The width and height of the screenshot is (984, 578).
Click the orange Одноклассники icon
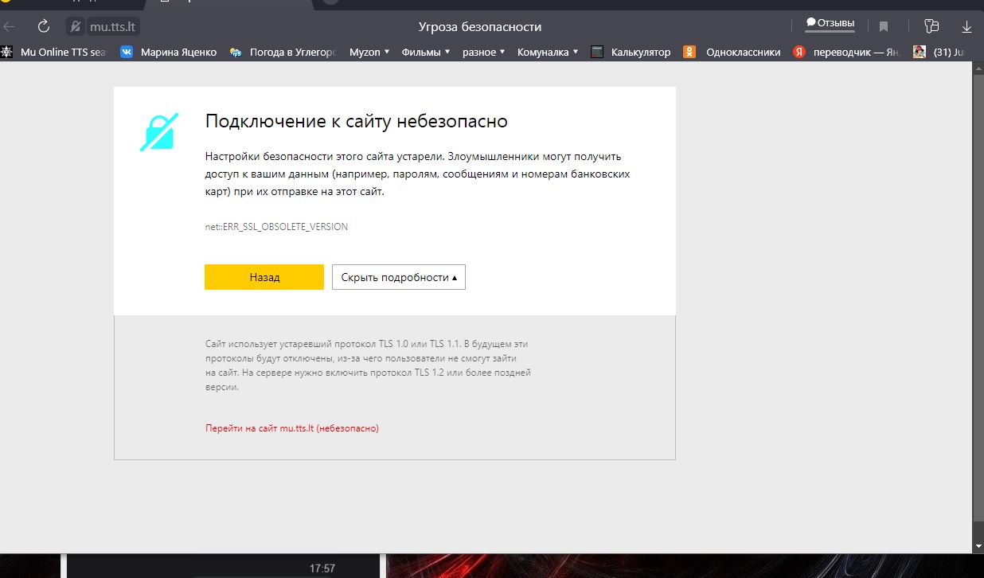tap(689, 52)
